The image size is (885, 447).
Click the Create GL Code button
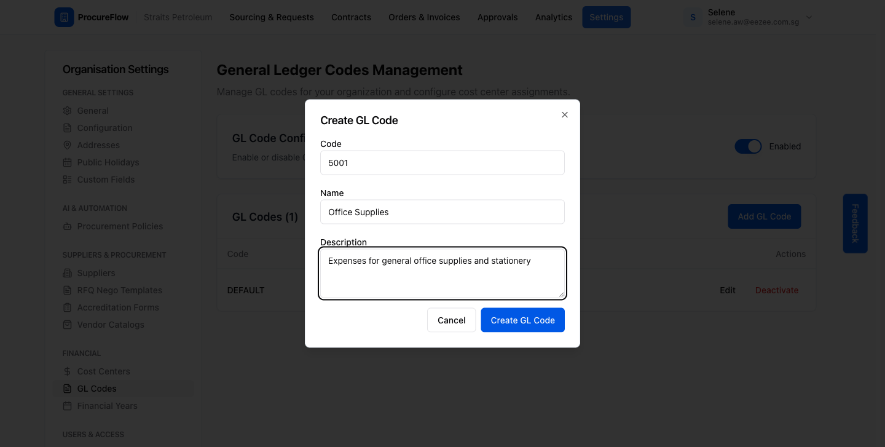pyautogui.click(x=522, y=320)
